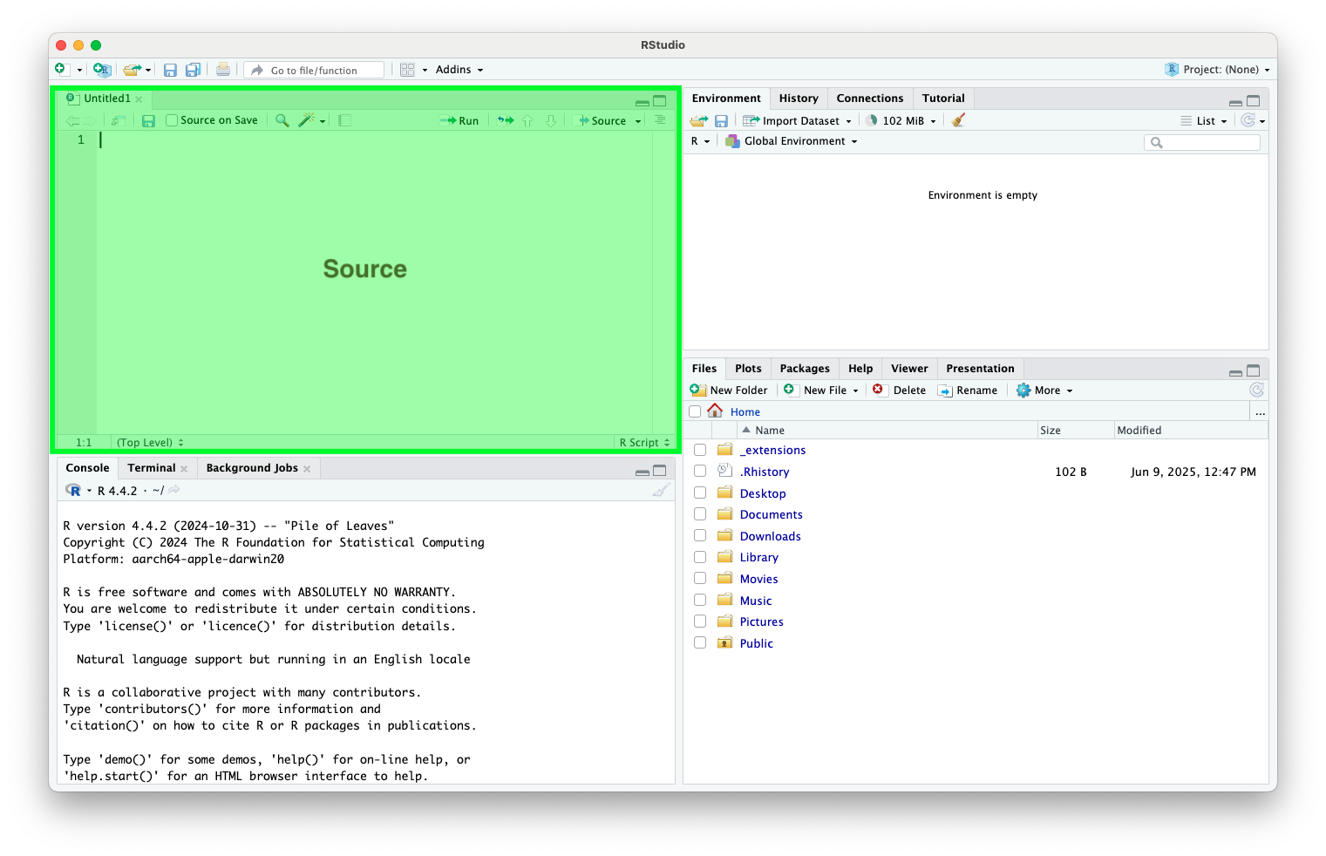Image resolution: width=1326 pixels, height=856 pixels.
Task: Click the Create a project icon
Action: [x=102, y=70]
